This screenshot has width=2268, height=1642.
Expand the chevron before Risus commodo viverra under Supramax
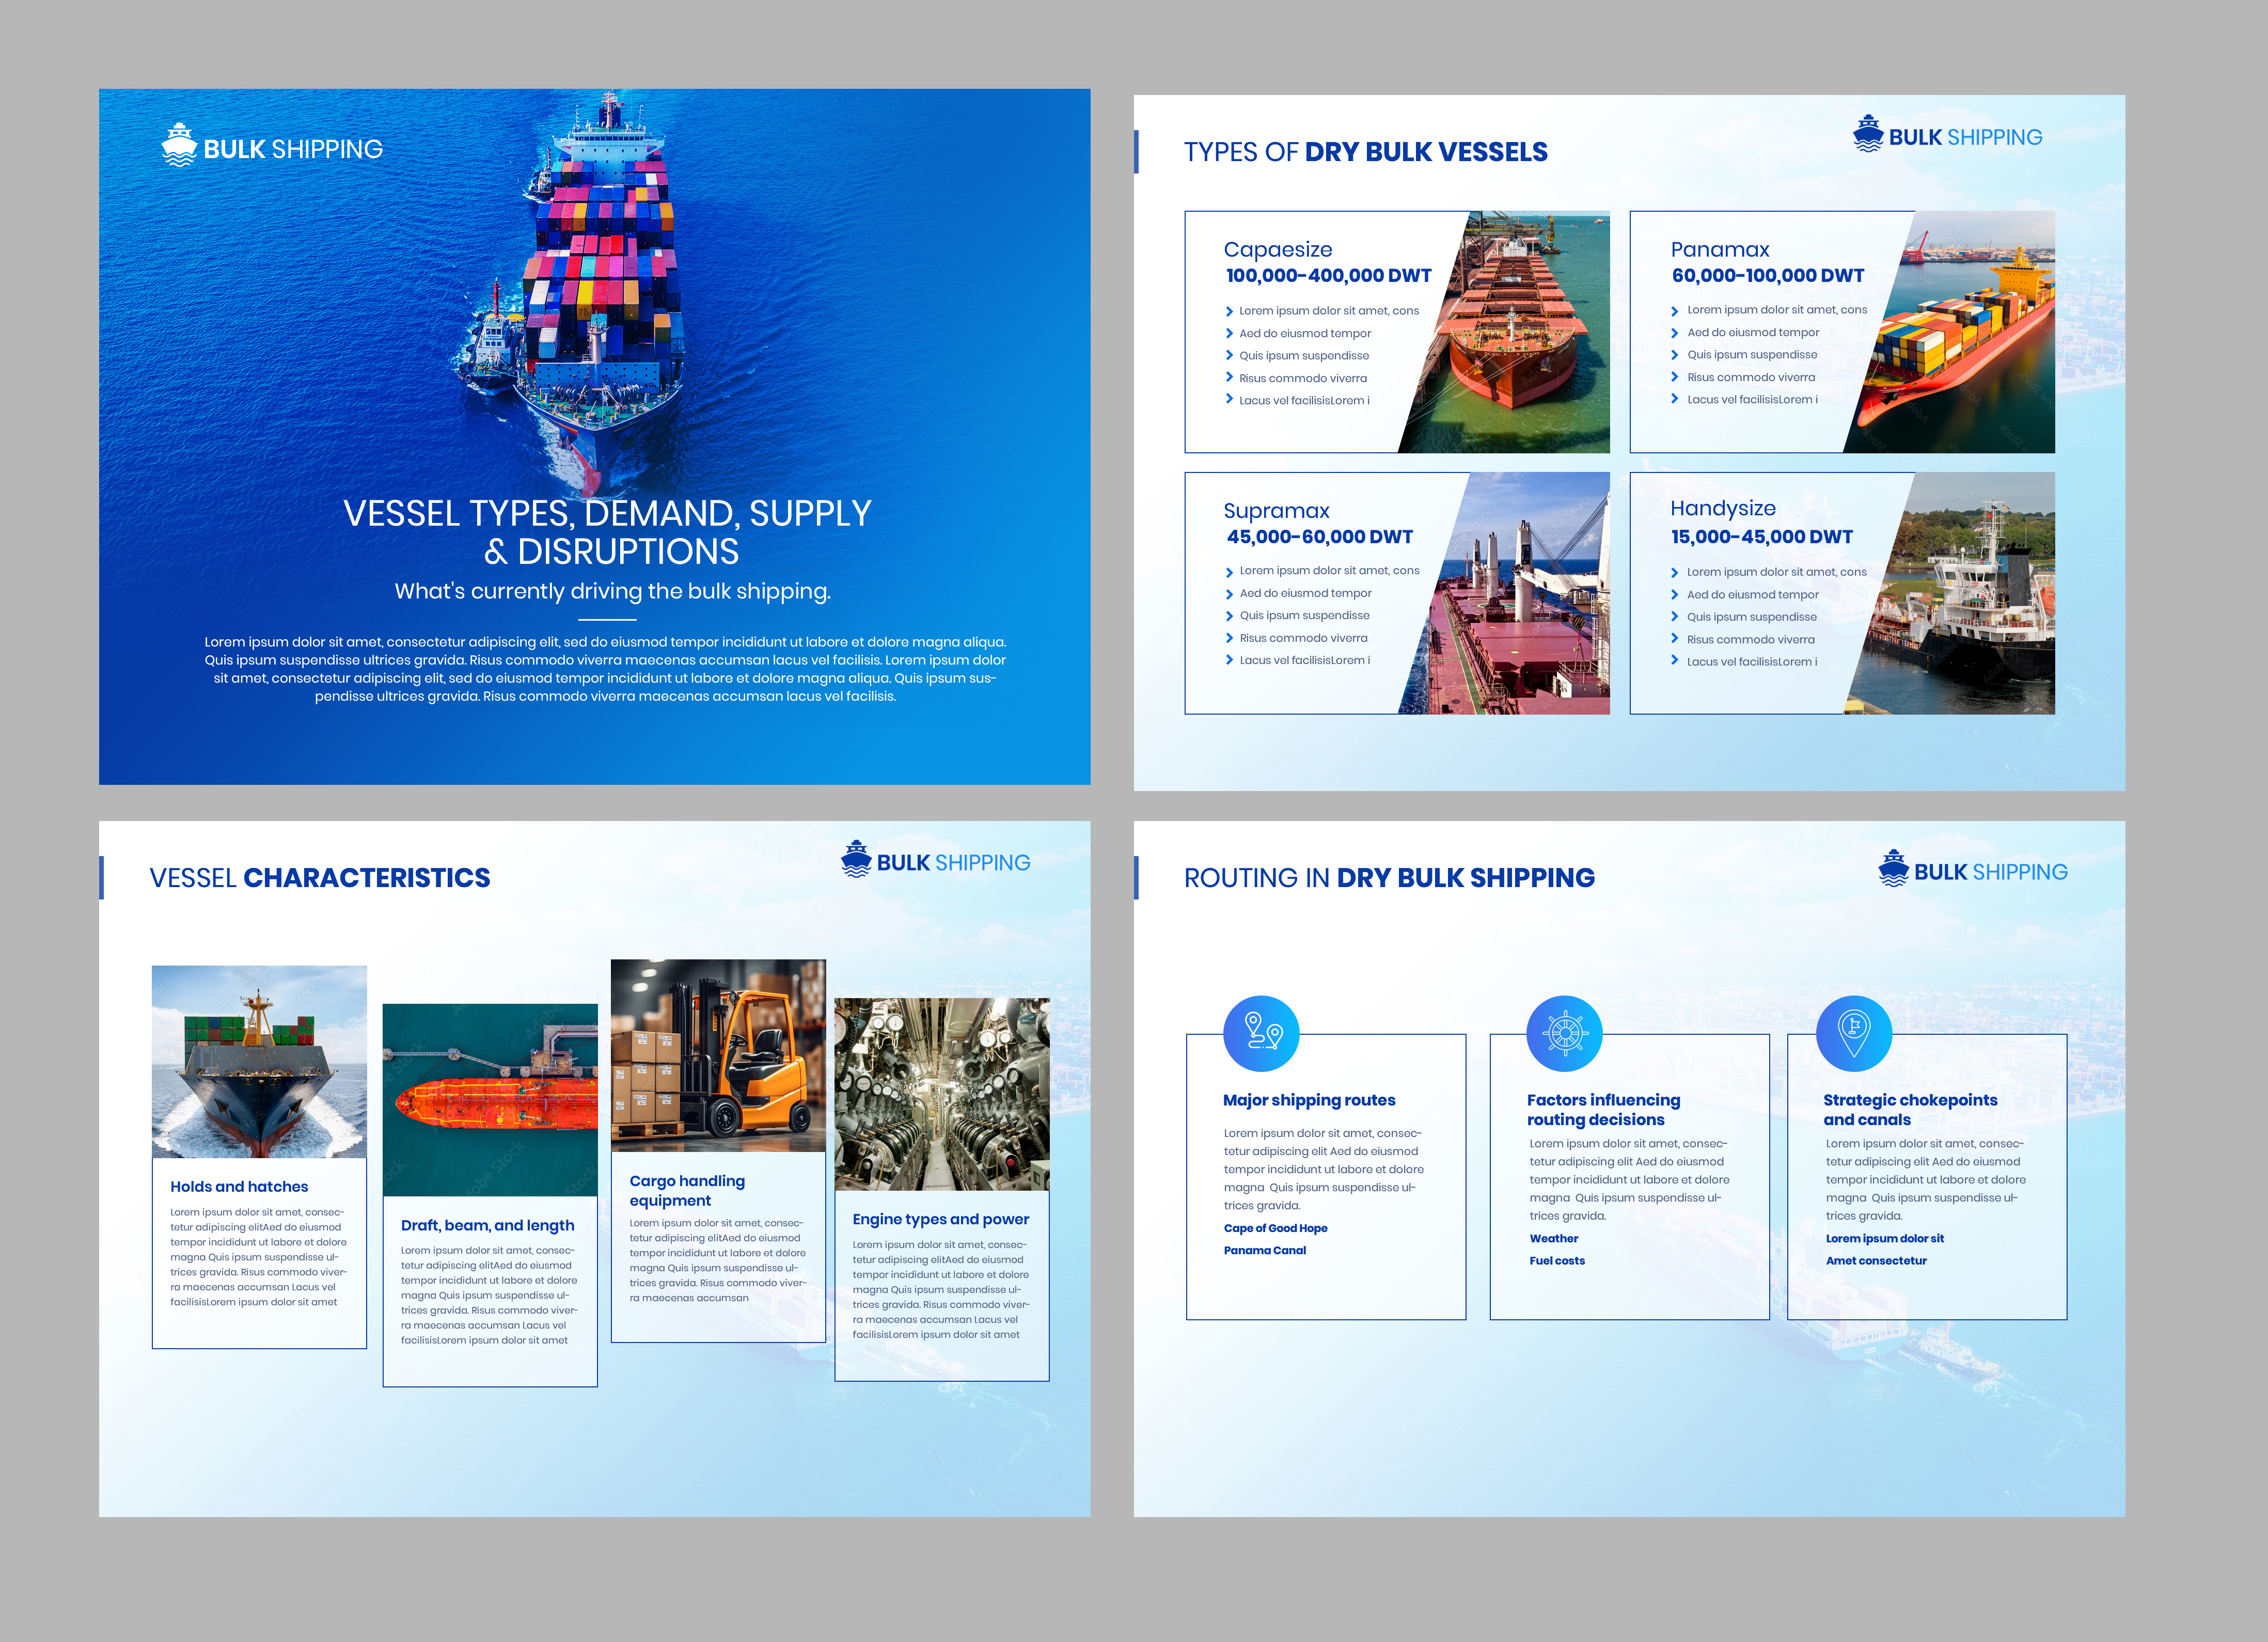pyautogui.click(x=1230, y=637)
